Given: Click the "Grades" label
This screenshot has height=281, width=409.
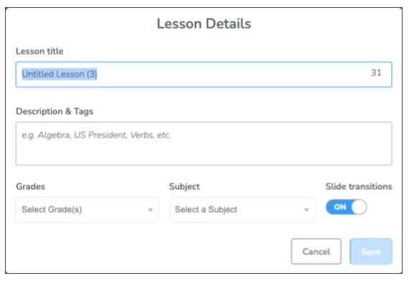Looking at the screenshot, I should point(31,186).
